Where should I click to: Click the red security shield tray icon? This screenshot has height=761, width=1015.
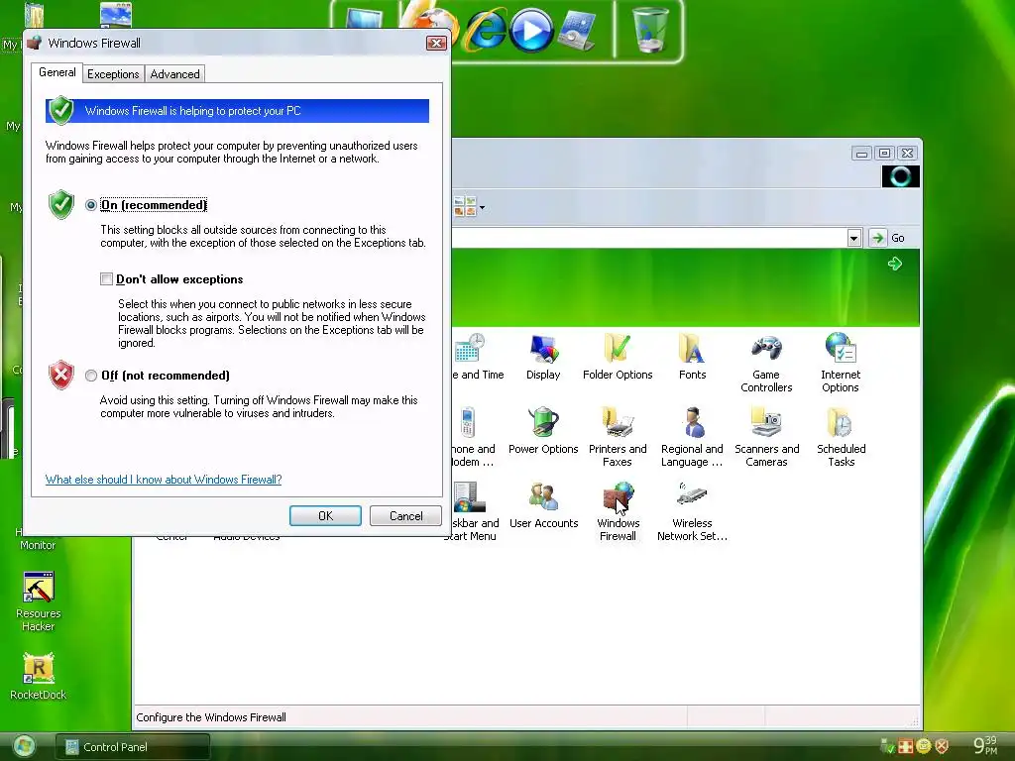[x=943, y=746]
